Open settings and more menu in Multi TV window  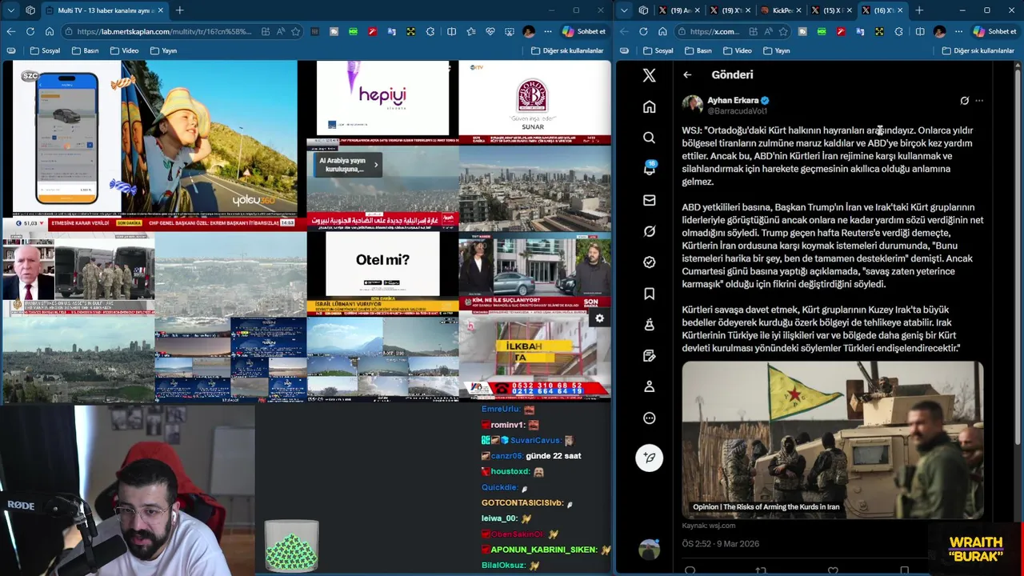pos(547,32)
